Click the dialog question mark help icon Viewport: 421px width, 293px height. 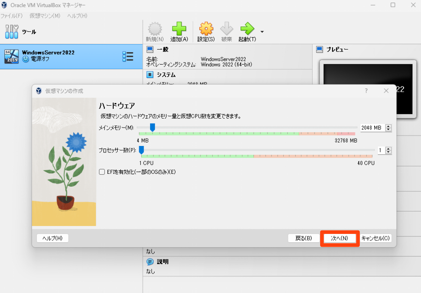(366, 91)
